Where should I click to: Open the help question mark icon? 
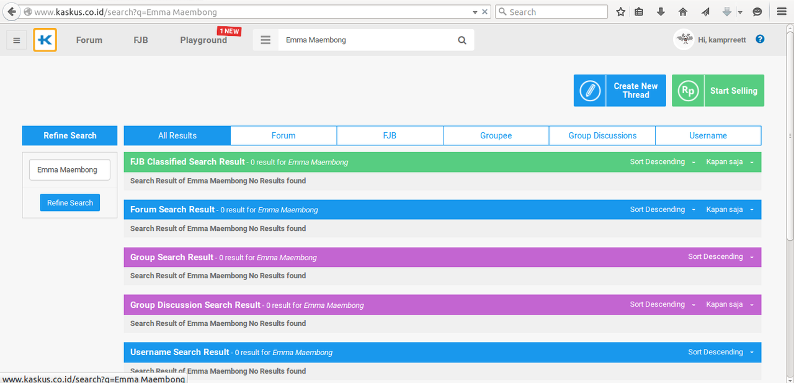point(760,39)
